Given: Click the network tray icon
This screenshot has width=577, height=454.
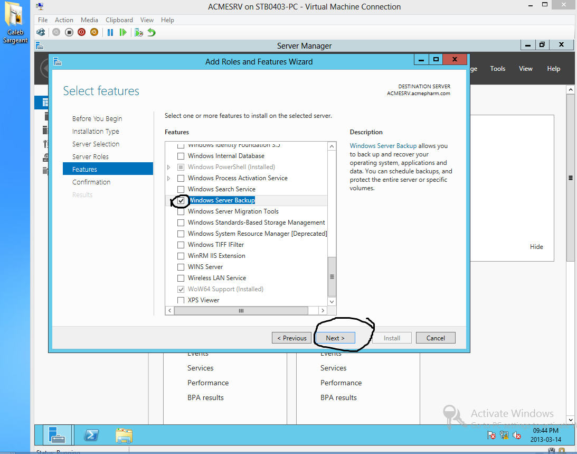Looking at the screenshot, I should (x=504, y=436).
